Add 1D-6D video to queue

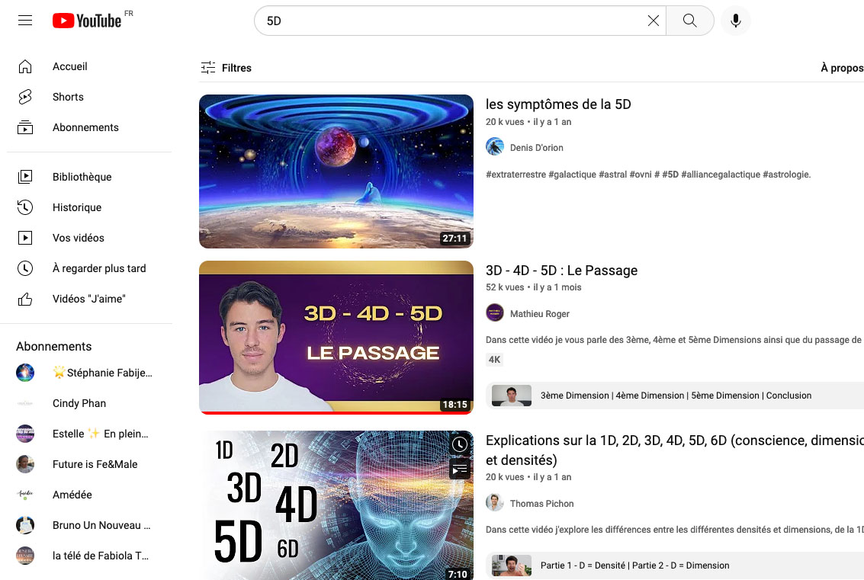click(x=459, y=469)
